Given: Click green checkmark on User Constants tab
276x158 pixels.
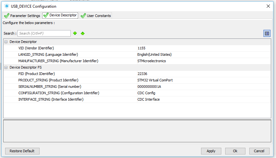Looking at the screenshot, I should click(83, 16).
